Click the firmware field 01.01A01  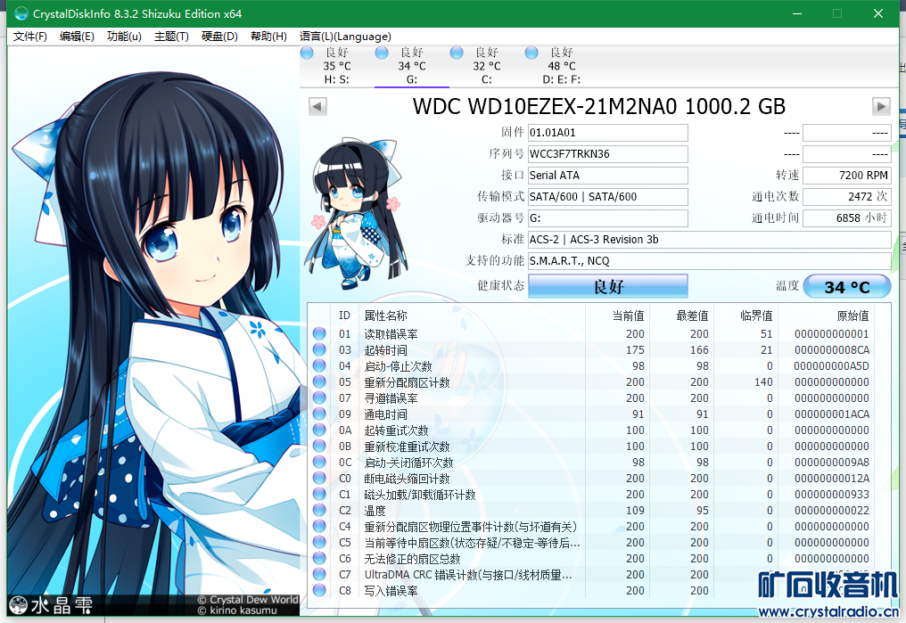point(608,133)
